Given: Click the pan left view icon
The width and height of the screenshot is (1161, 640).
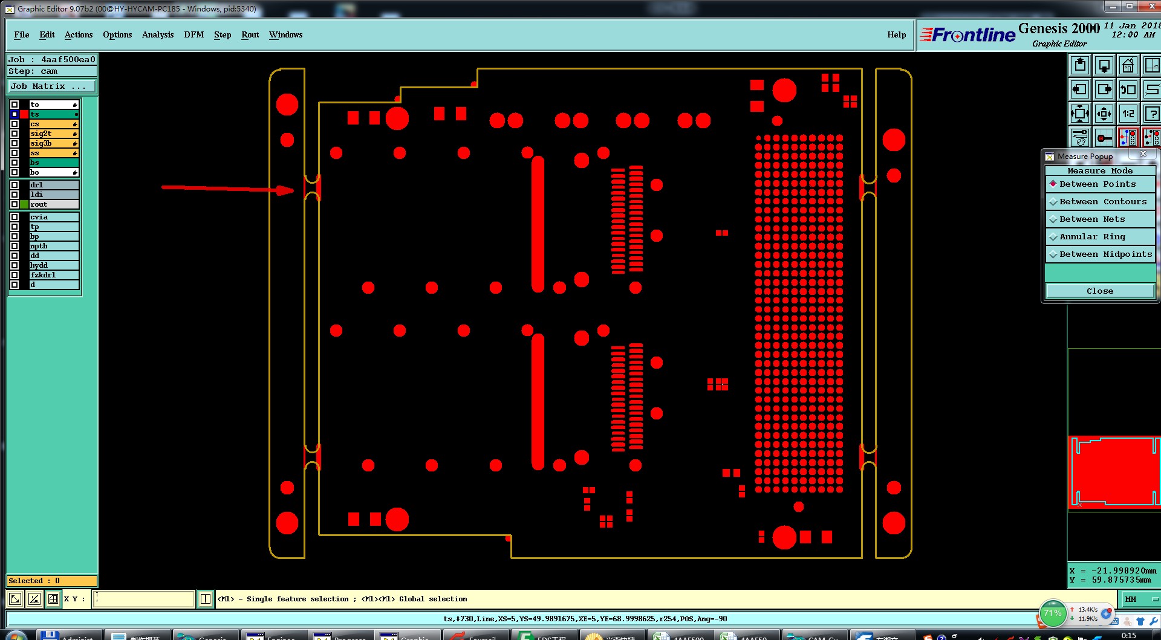Looking at the screenshot, I should tap(1080, 89).
